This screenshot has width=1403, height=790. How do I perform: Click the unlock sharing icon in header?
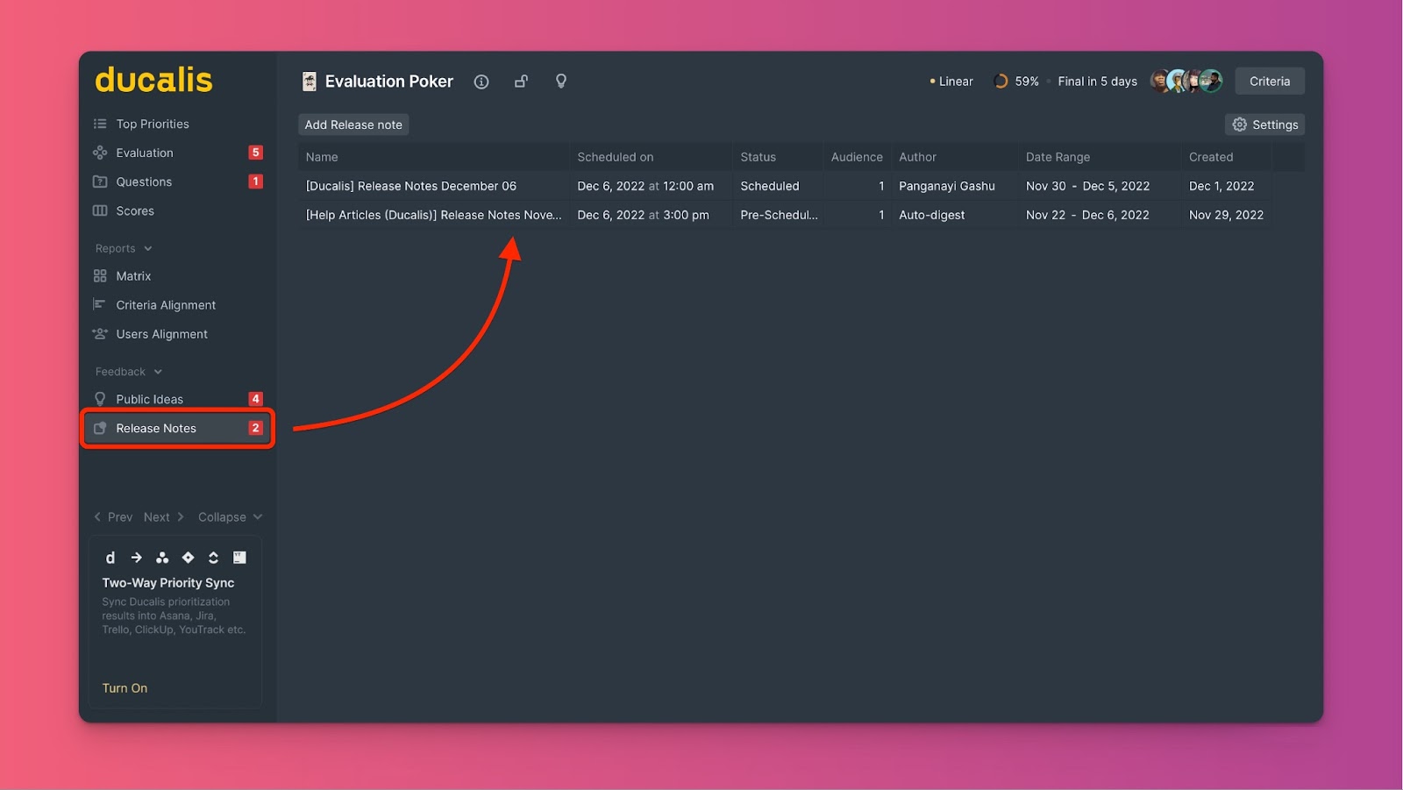(521, 82)
